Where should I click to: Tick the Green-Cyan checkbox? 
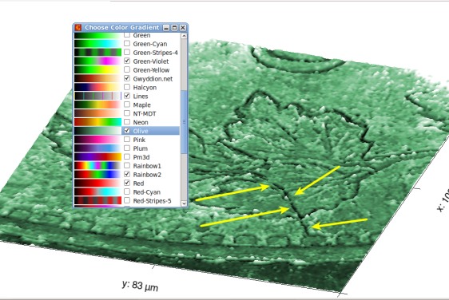[x=127, y=43]
